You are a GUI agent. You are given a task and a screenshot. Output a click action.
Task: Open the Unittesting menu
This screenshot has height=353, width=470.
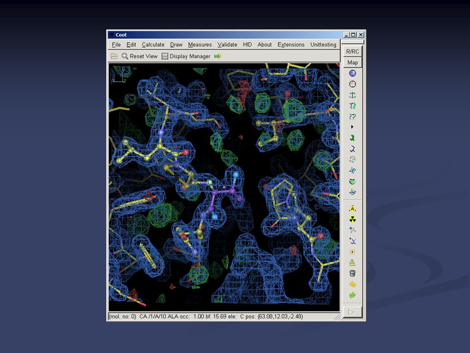click(x=323, y=45)
